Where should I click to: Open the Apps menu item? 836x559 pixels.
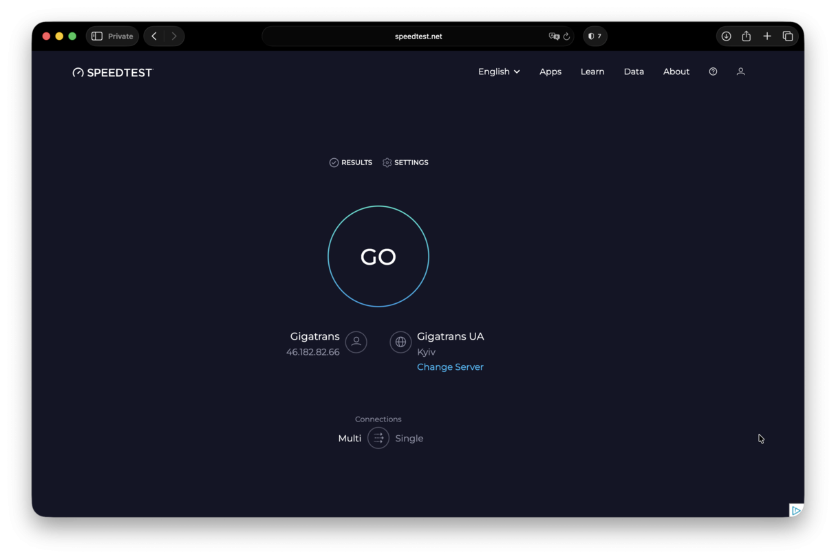click(x=550, y=71)
